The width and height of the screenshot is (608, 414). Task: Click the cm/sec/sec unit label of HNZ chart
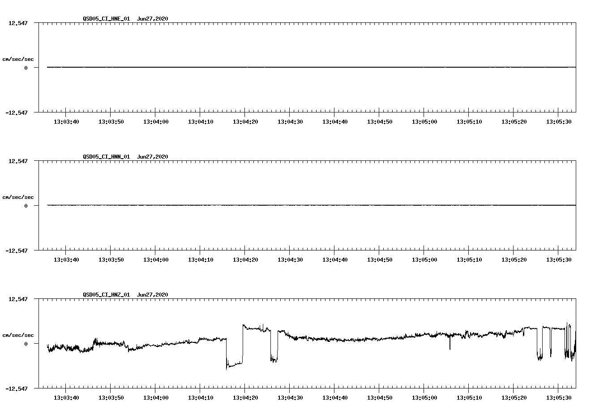click(18, 335)
